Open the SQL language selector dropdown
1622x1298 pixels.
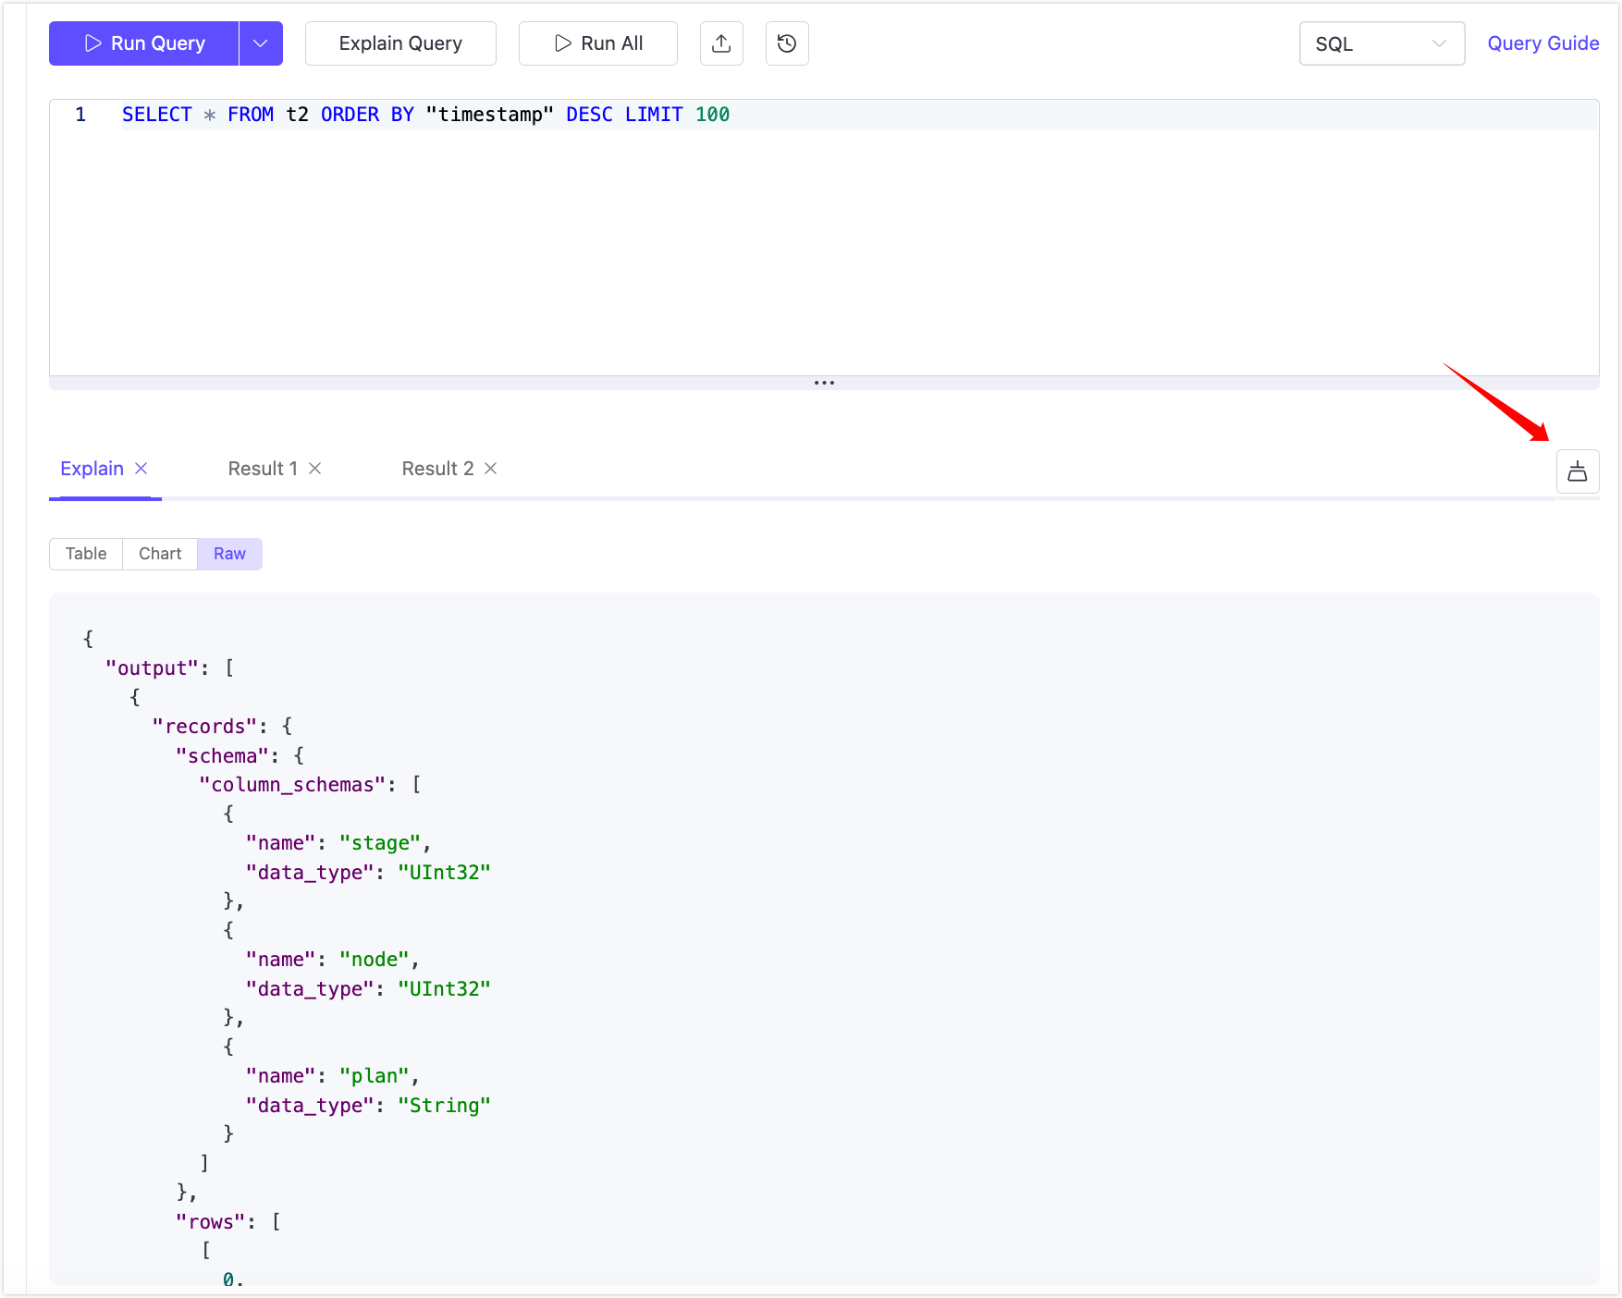tap(1381, 43)
